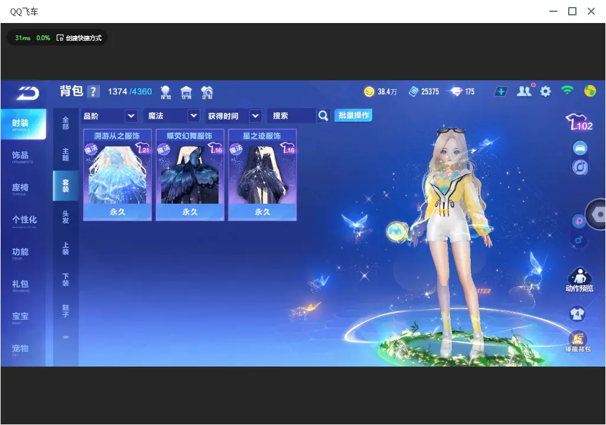
Task: Click the 1374/4360 capacity count
Action: [130, 91]
